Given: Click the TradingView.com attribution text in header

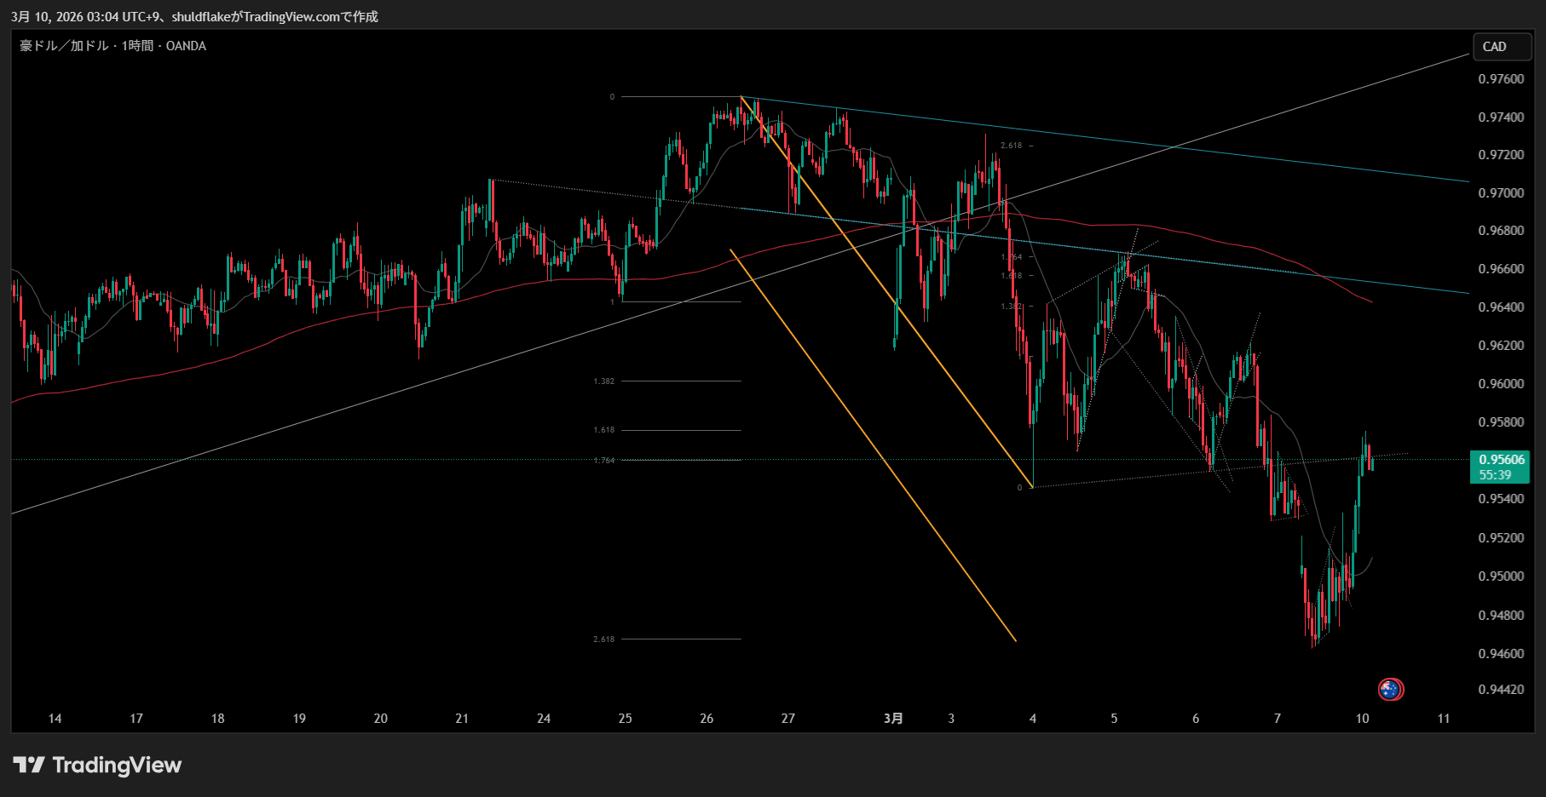Looking at the screenshot, I should (x=291, y=16).
